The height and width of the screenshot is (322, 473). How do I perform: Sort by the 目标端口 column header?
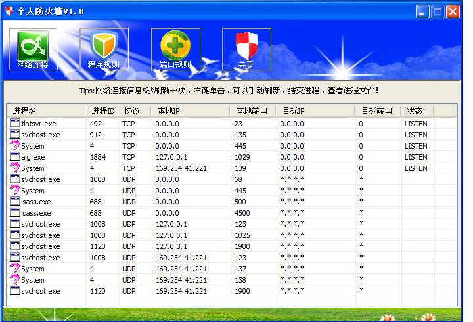point(378,111)
